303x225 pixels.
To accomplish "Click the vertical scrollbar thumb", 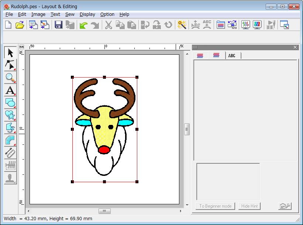I will tap(187, 129).
